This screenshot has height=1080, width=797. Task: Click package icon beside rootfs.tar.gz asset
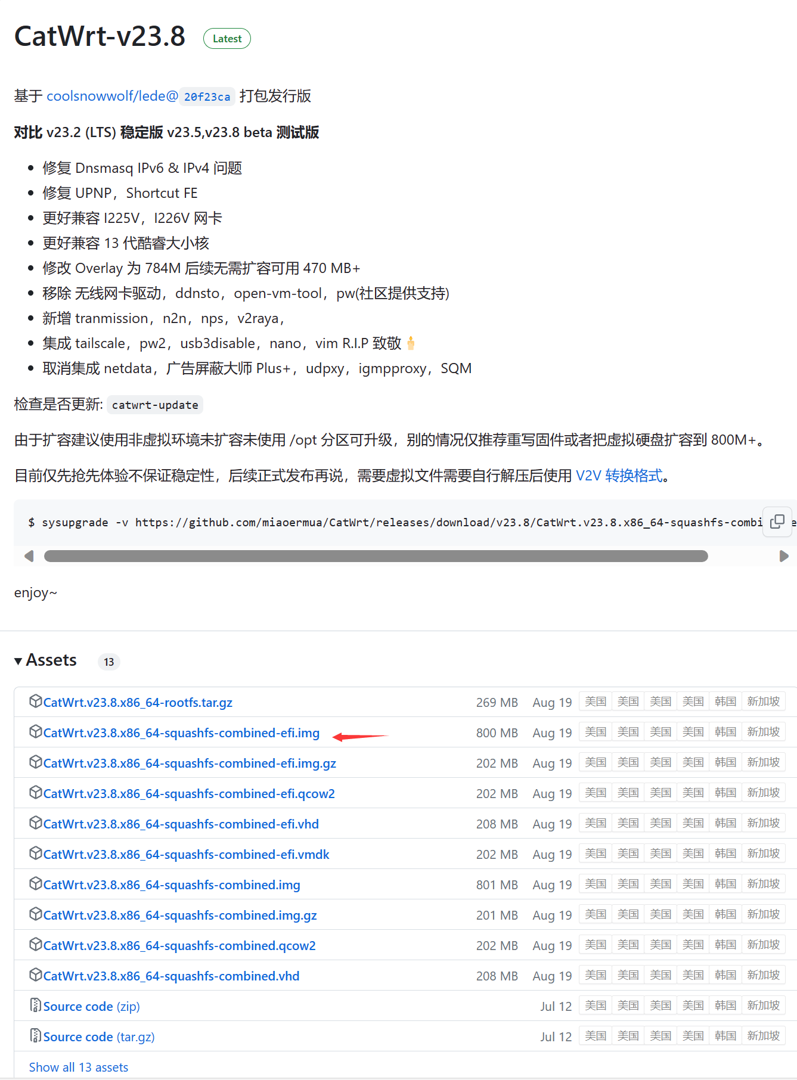(36, 702)
